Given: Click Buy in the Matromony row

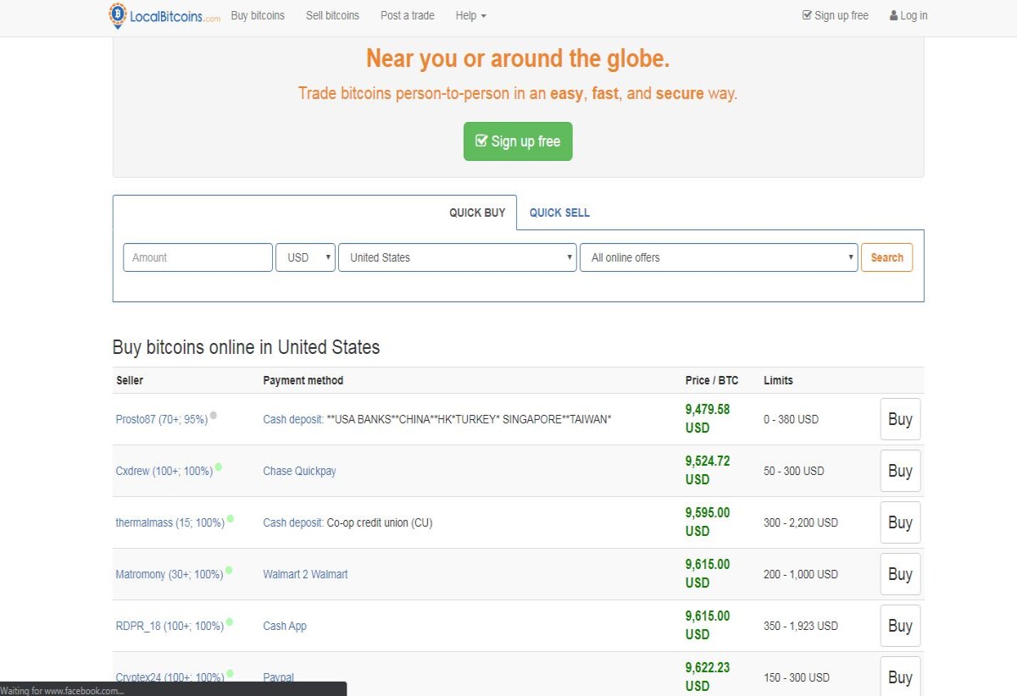Looking at the screenshot, I should pos(900,574).
